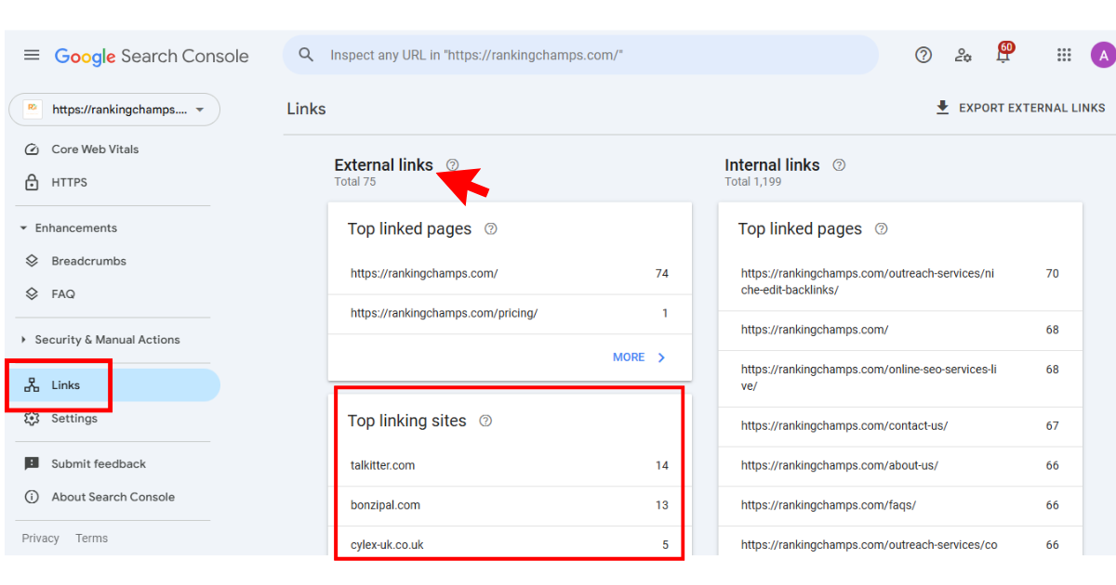Screen dimensions: 1116x585
Task: Click Internal links help icon
Action: (839, 164)
